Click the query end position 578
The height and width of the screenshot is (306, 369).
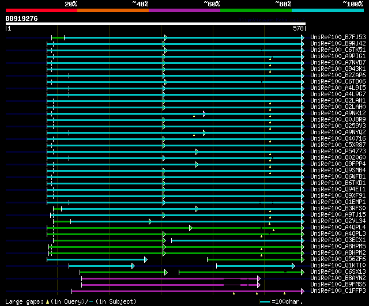[299, 28]
